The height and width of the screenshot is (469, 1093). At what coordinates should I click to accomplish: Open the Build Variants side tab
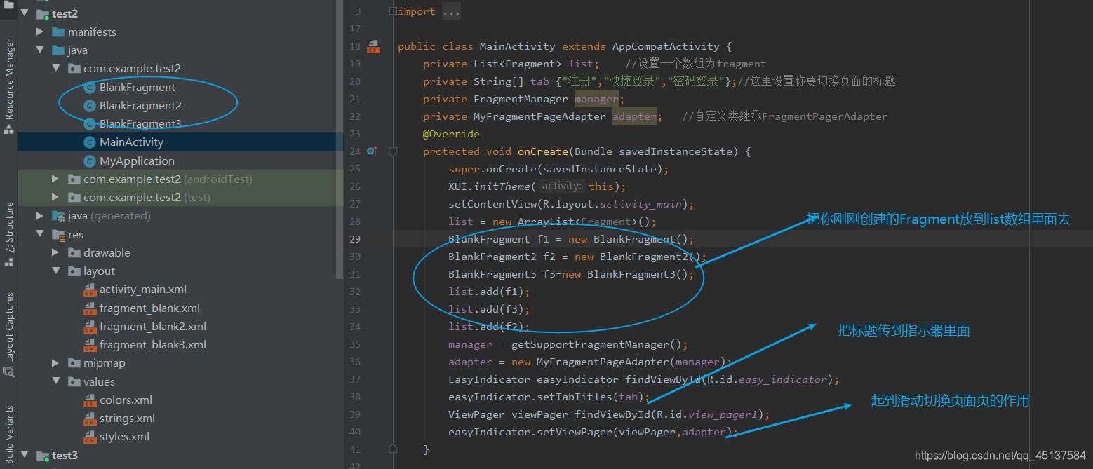coord(8,436)
